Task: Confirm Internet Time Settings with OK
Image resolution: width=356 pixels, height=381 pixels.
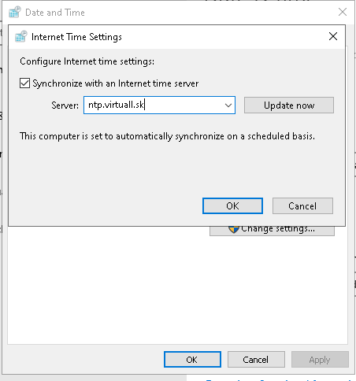Action: (x=232, y=205)
